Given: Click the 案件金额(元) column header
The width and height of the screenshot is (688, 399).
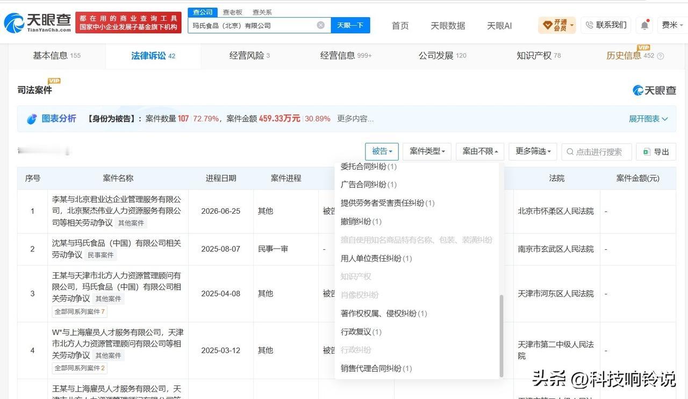Looking at the screenshot, I should coord(637,178).
